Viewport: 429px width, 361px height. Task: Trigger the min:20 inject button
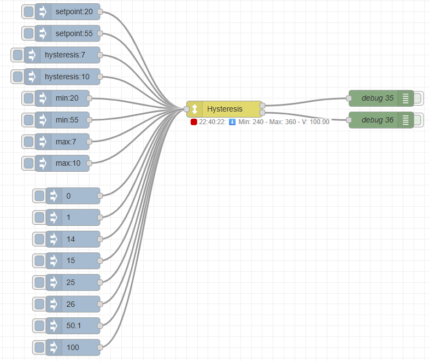click(28, 98)
